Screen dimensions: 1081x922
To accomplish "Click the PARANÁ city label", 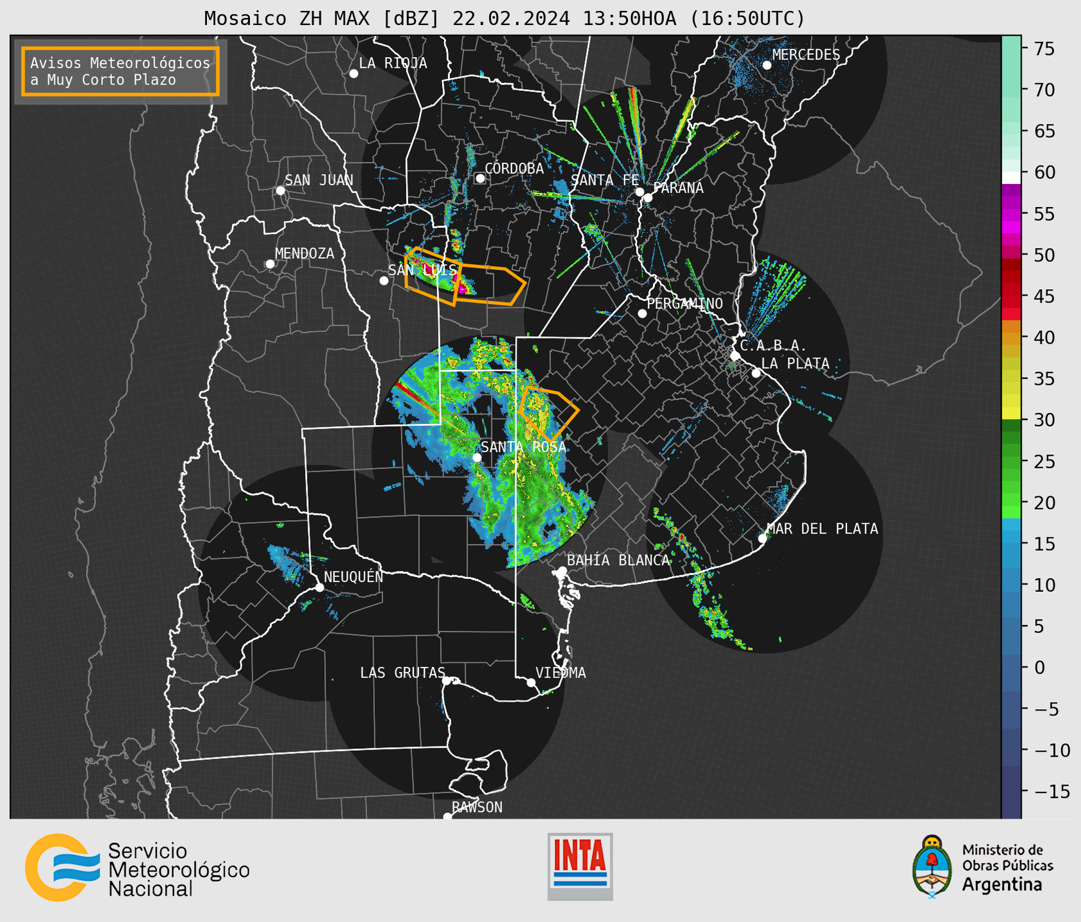I will (x=678, y=187).
